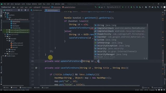166x93 pixels.
Task: Collapse the layout folder node
Action: click(x=7, y=41)
